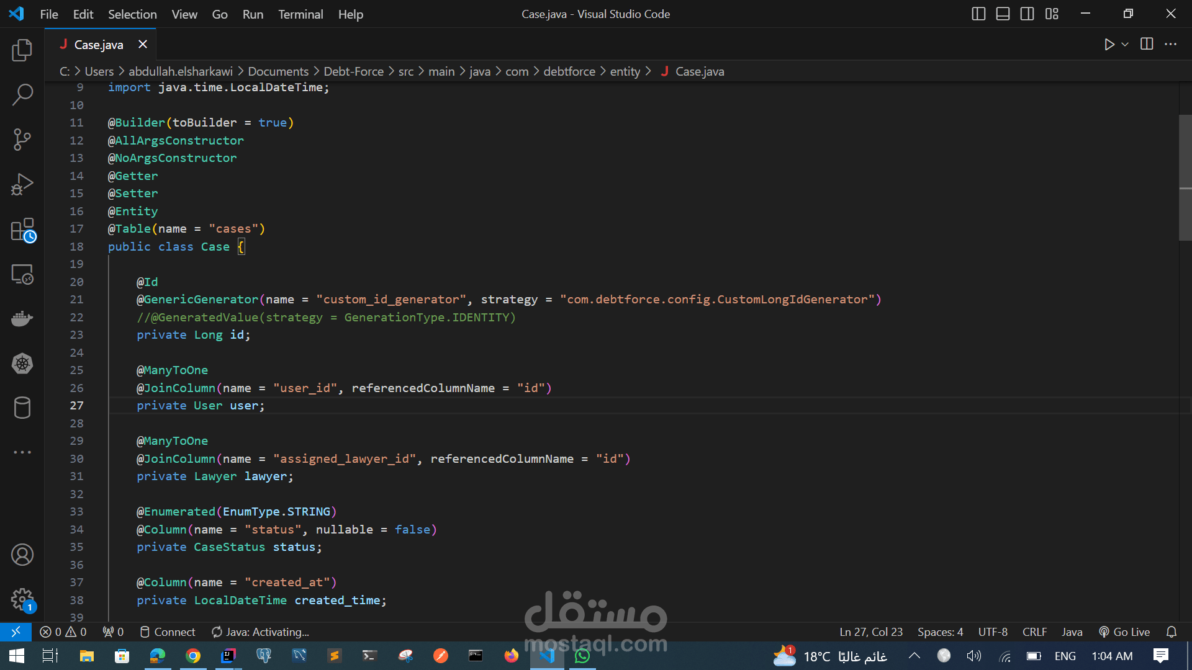Click the entity breadcrumb segment
Viewport: 1192px width, 670px height.
tap(625, 71)
